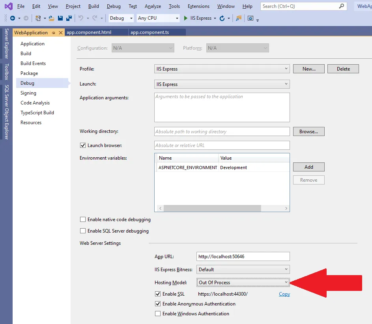372x324 pixels.
Task: Enable native code debugging checkbox
Action: pos(82,220)
